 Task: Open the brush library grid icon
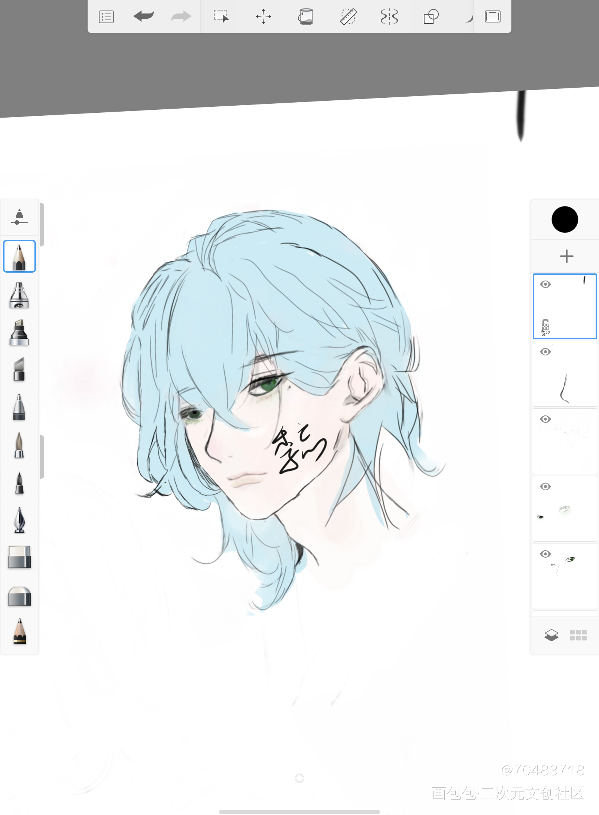(578, 635)
